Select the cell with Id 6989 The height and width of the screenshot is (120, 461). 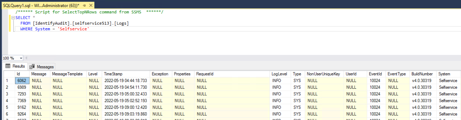[x=22, y=87]
